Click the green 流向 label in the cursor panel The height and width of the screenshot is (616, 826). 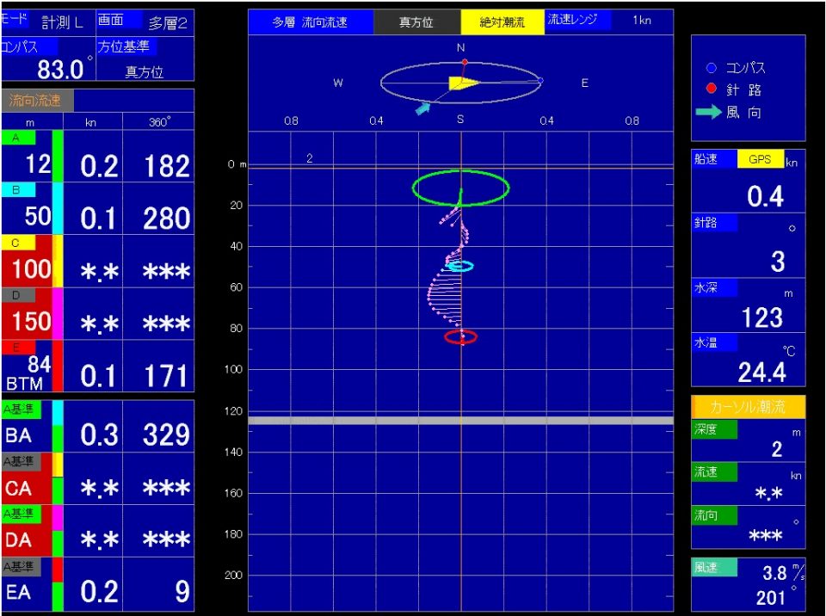click(714, 515)
